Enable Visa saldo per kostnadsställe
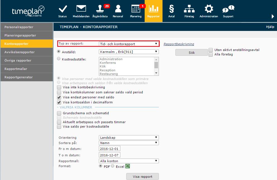This screenshot has width=277, height=180. coord(59,127)
